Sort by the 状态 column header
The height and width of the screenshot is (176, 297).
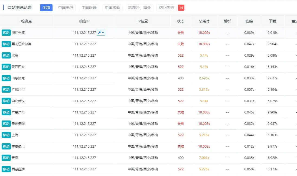tap(181, 21)
